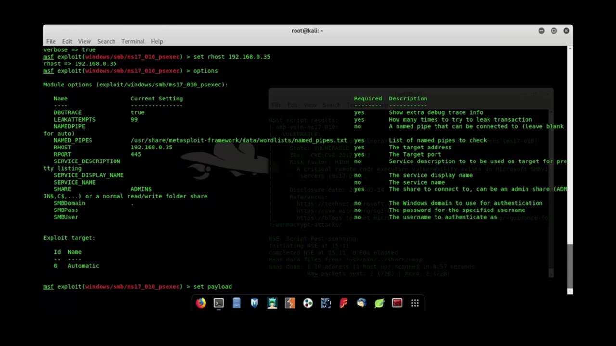
Task: Click the 'set payload' command line
Action: click(137, 287)
